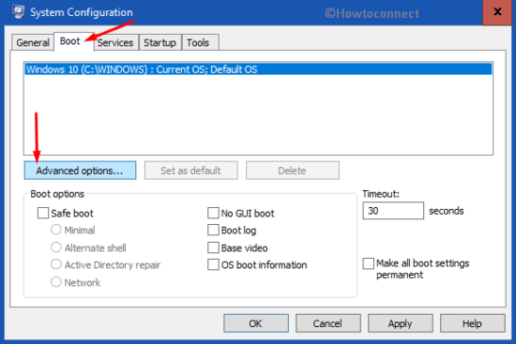This screenshot has width=516, height=344.
Task: Confirm with the OK button
Action: pyautogui.click(x=256, y=323)
